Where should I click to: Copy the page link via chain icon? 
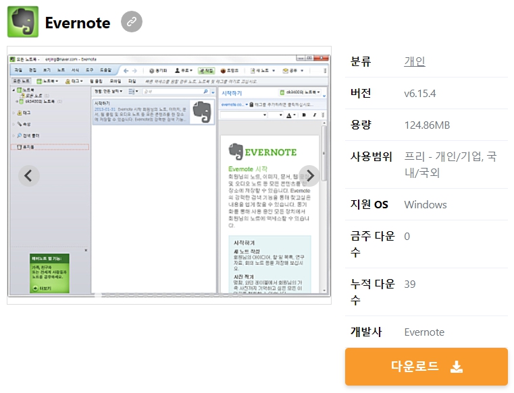click(132, 22)
